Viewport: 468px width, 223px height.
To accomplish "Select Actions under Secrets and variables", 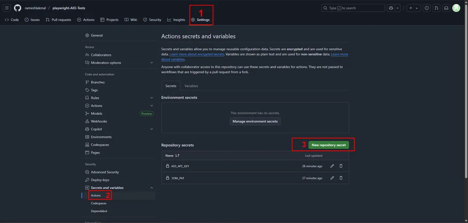I will (119, 195).
